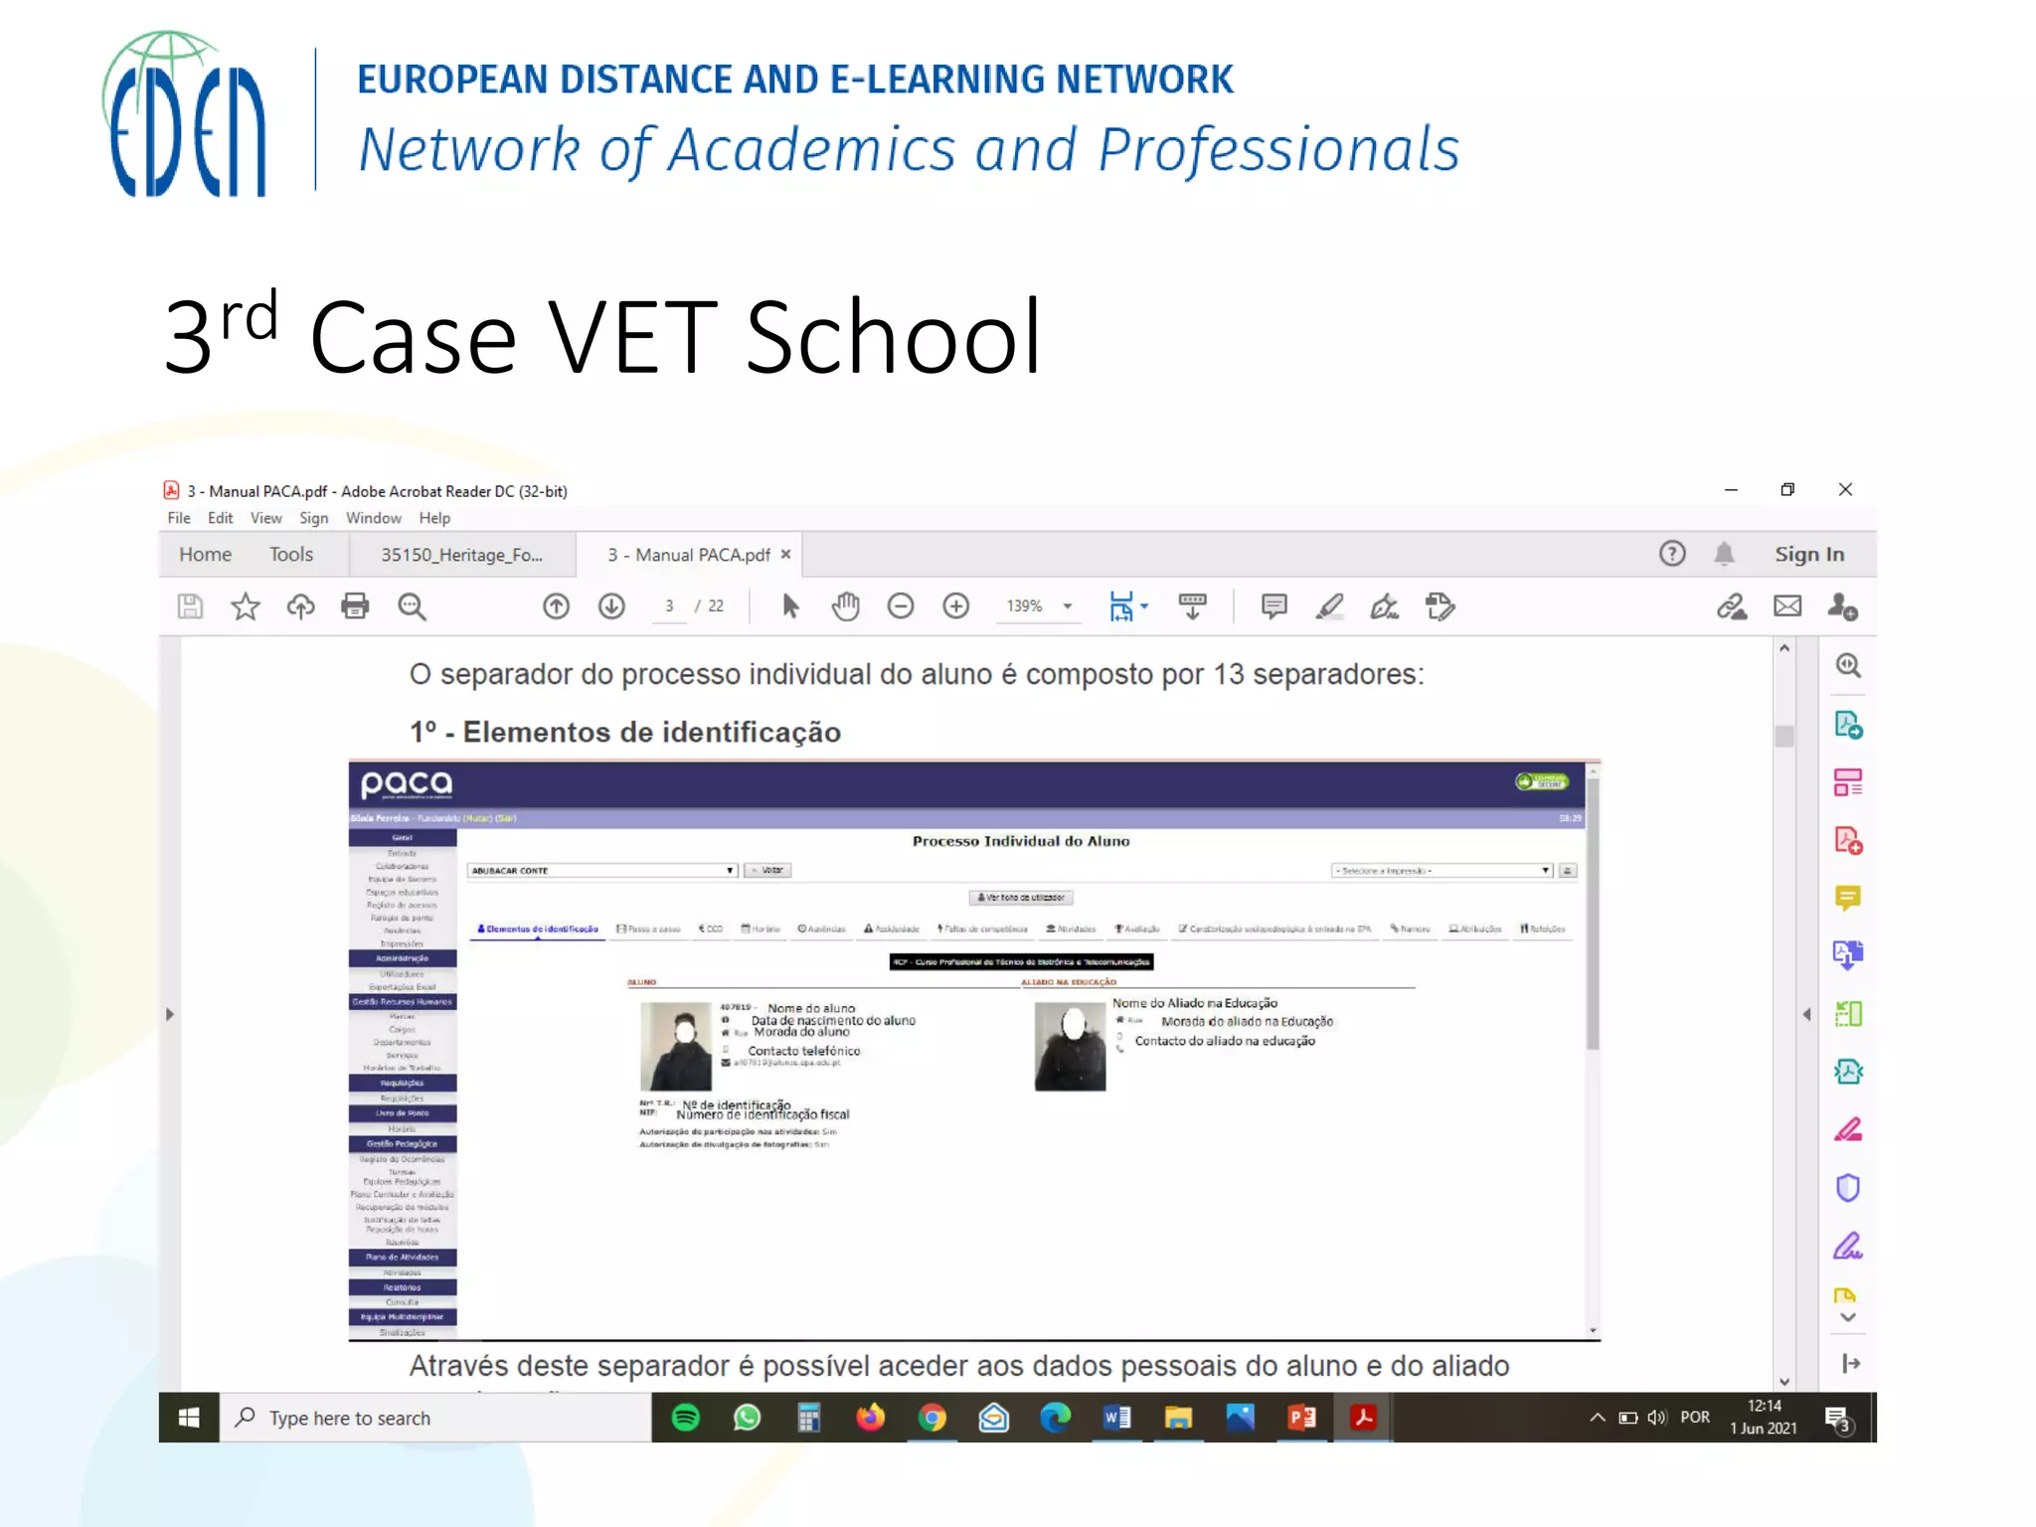Open WhatsApp from the taskbar

pos(747,1418)
